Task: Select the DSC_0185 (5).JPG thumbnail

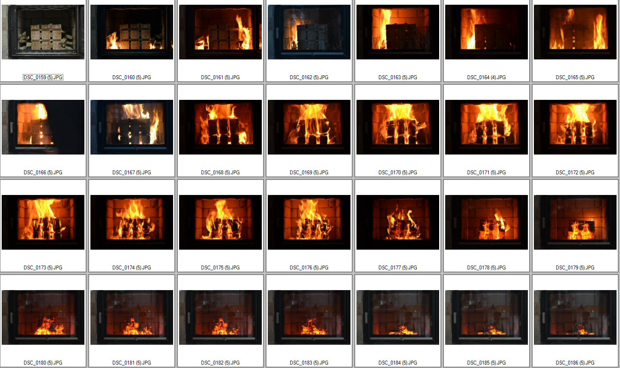Action: click(x=487, y=318)
